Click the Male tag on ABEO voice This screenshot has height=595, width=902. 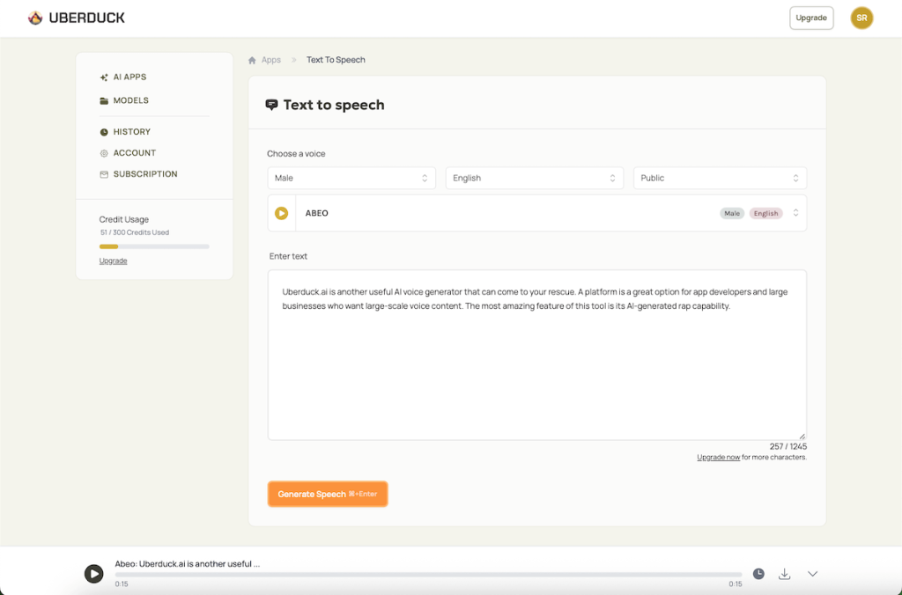(732, 213)
